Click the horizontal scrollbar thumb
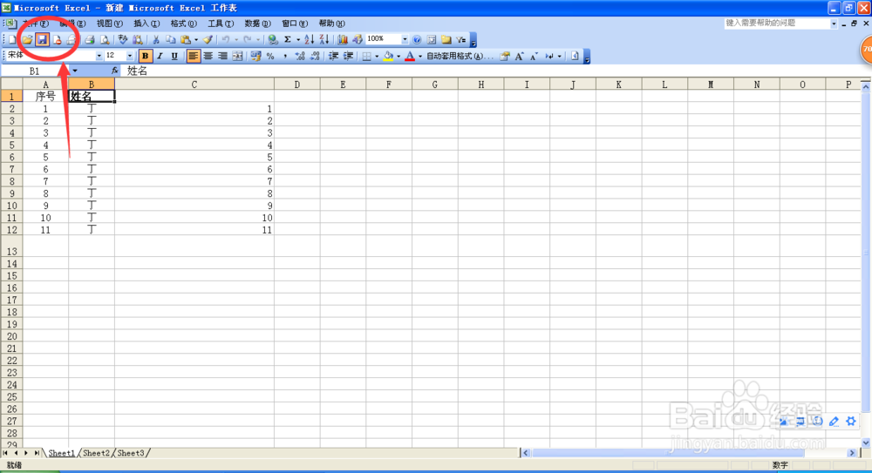This screenshot has width=872, height=473. coord(668,453)
